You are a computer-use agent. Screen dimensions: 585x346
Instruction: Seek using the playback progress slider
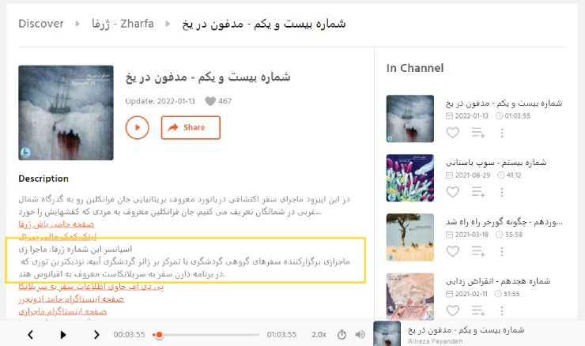[x=206, y=335]
